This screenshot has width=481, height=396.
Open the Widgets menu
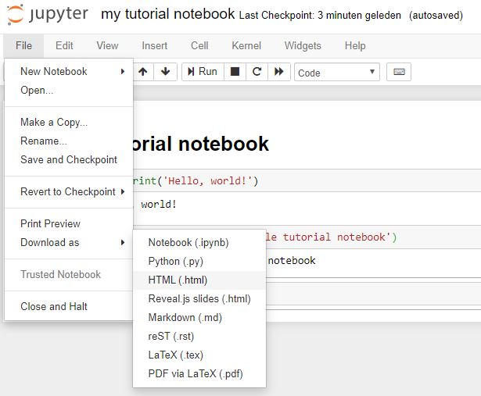tap(303, 45)
